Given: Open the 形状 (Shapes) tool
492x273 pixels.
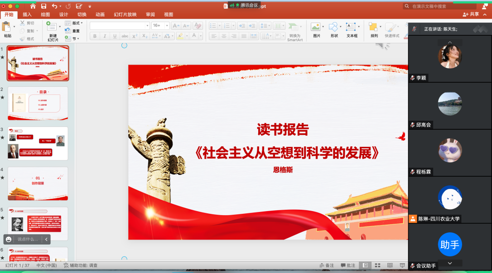Looking at the screenshot, I should pos(333,27).
